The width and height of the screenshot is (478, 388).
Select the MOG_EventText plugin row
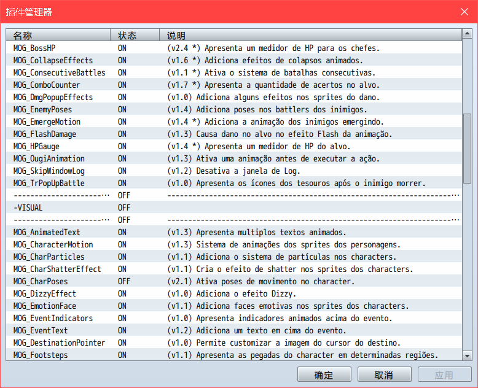click(x=234, y=330)
